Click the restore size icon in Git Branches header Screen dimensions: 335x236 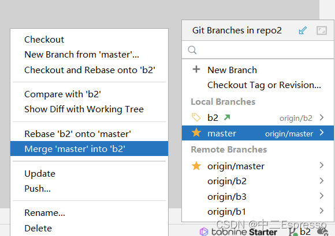click(322, 31)
